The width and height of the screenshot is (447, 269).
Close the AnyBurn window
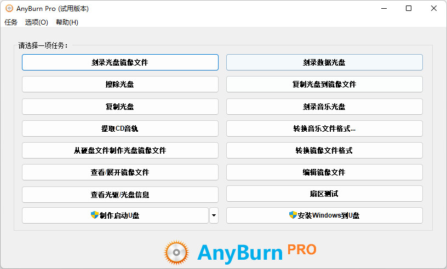434,9
